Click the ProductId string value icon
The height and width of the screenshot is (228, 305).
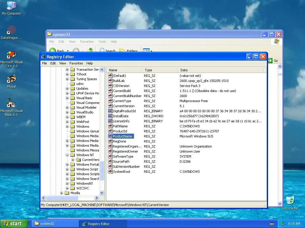(110, 131)
